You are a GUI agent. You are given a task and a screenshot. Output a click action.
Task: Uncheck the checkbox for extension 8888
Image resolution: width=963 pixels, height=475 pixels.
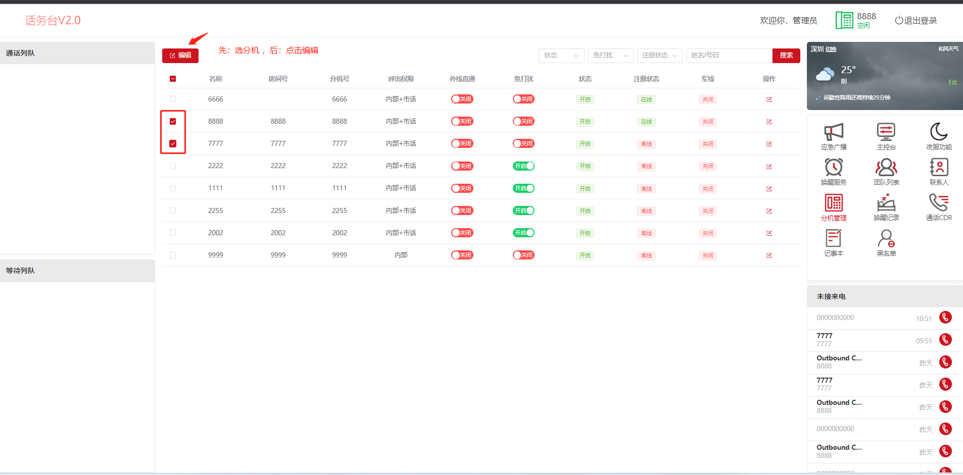pyautogui.click(x=173, y=122)
